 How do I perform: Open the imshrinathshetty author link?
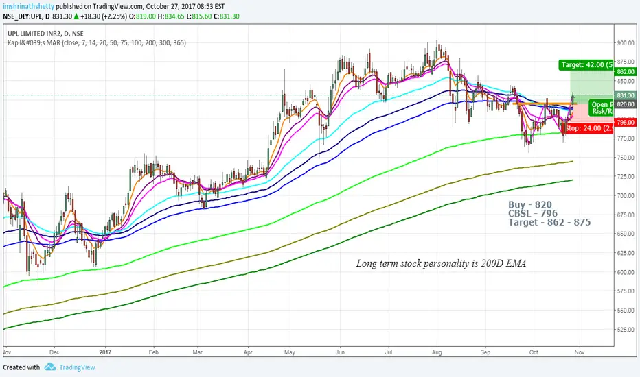[x=28, y=7]
